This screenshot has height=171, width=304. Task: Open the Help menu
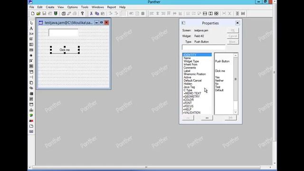[123, 7]
